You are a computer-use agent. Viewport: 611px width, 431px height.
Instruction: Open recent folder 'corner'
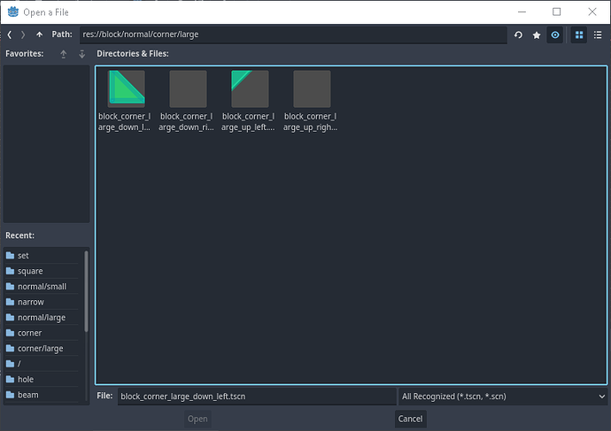pyautogui.click(x=43, y=333)
